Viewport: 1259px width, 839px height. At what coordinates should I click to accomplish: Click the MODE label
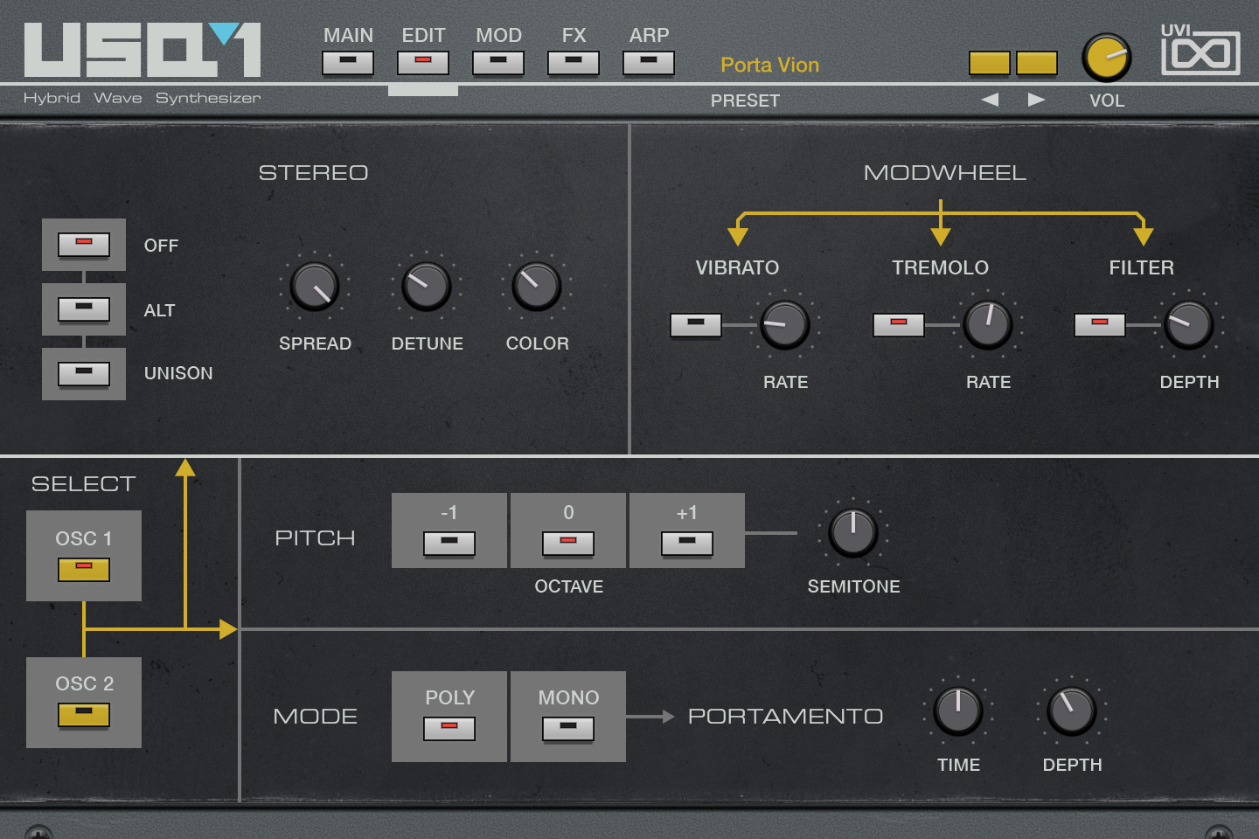[316, 717]
